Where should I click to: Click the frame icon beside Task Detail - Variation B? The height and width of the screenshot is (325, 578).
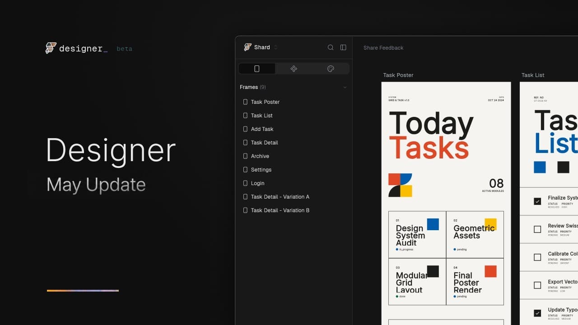tap(245, 210)
